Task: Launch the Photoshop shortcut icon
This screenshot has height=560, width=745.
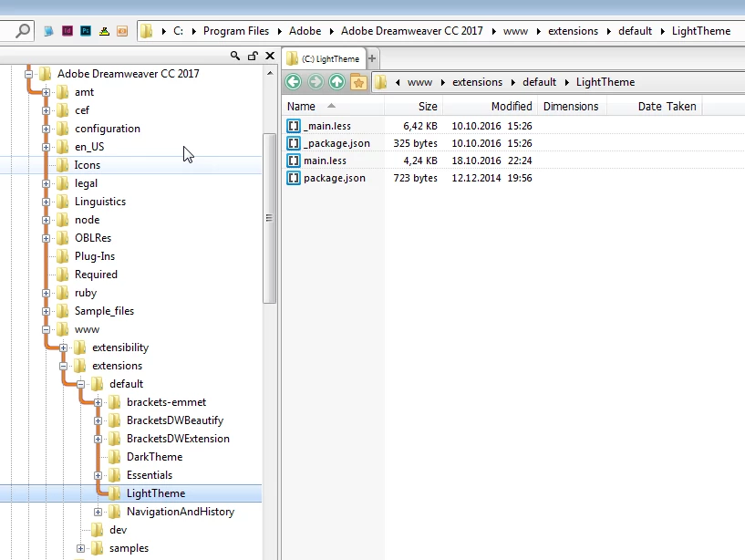Action: tap(86, 31)
